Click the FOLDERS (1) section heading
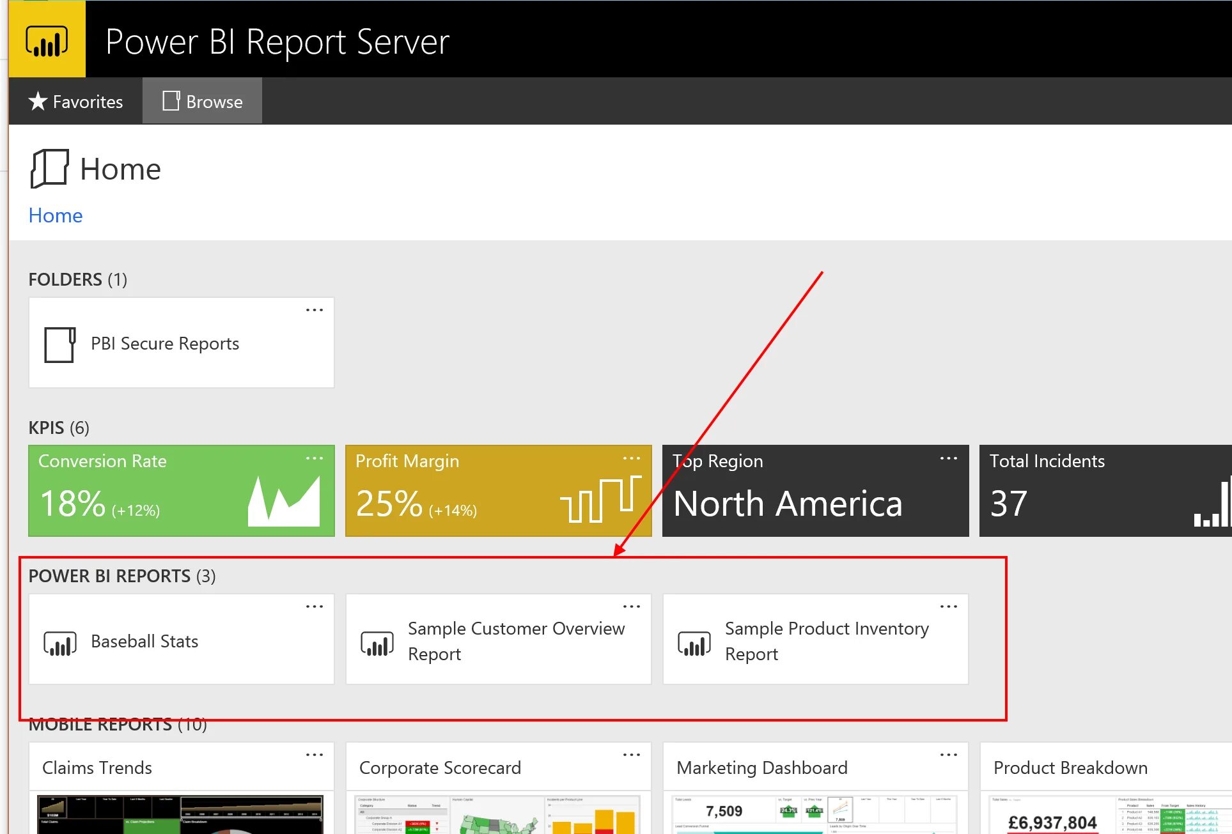Screen dimensions: 1232x834 tap(78, 279)
